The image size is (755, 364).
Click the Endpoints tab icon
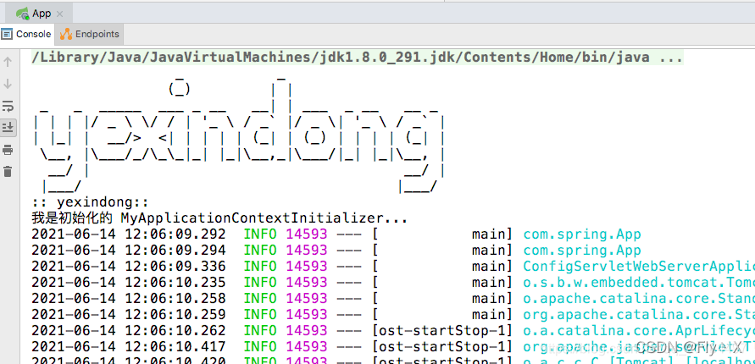pos(66,34)
